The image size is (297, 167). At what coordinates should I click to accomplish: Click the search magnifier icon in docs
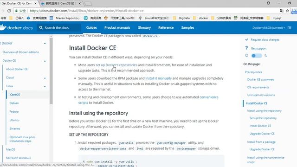(41, 28)
